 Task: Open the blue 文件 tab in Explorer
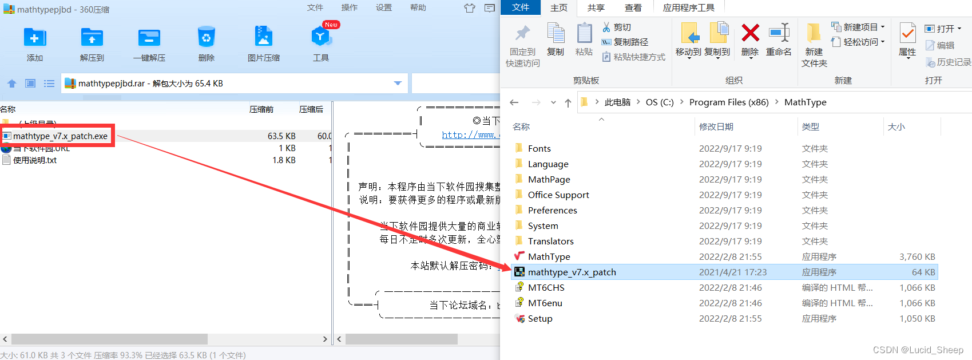tap(521, 7)
